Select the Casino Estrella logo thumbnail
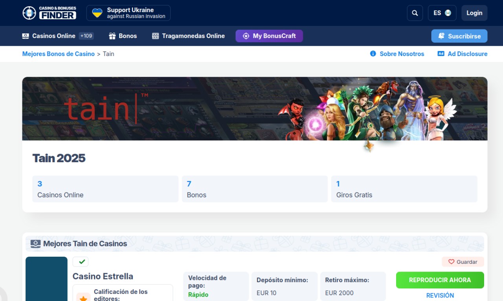The height and width of the screenshot is (301, 503). point(46,279)
